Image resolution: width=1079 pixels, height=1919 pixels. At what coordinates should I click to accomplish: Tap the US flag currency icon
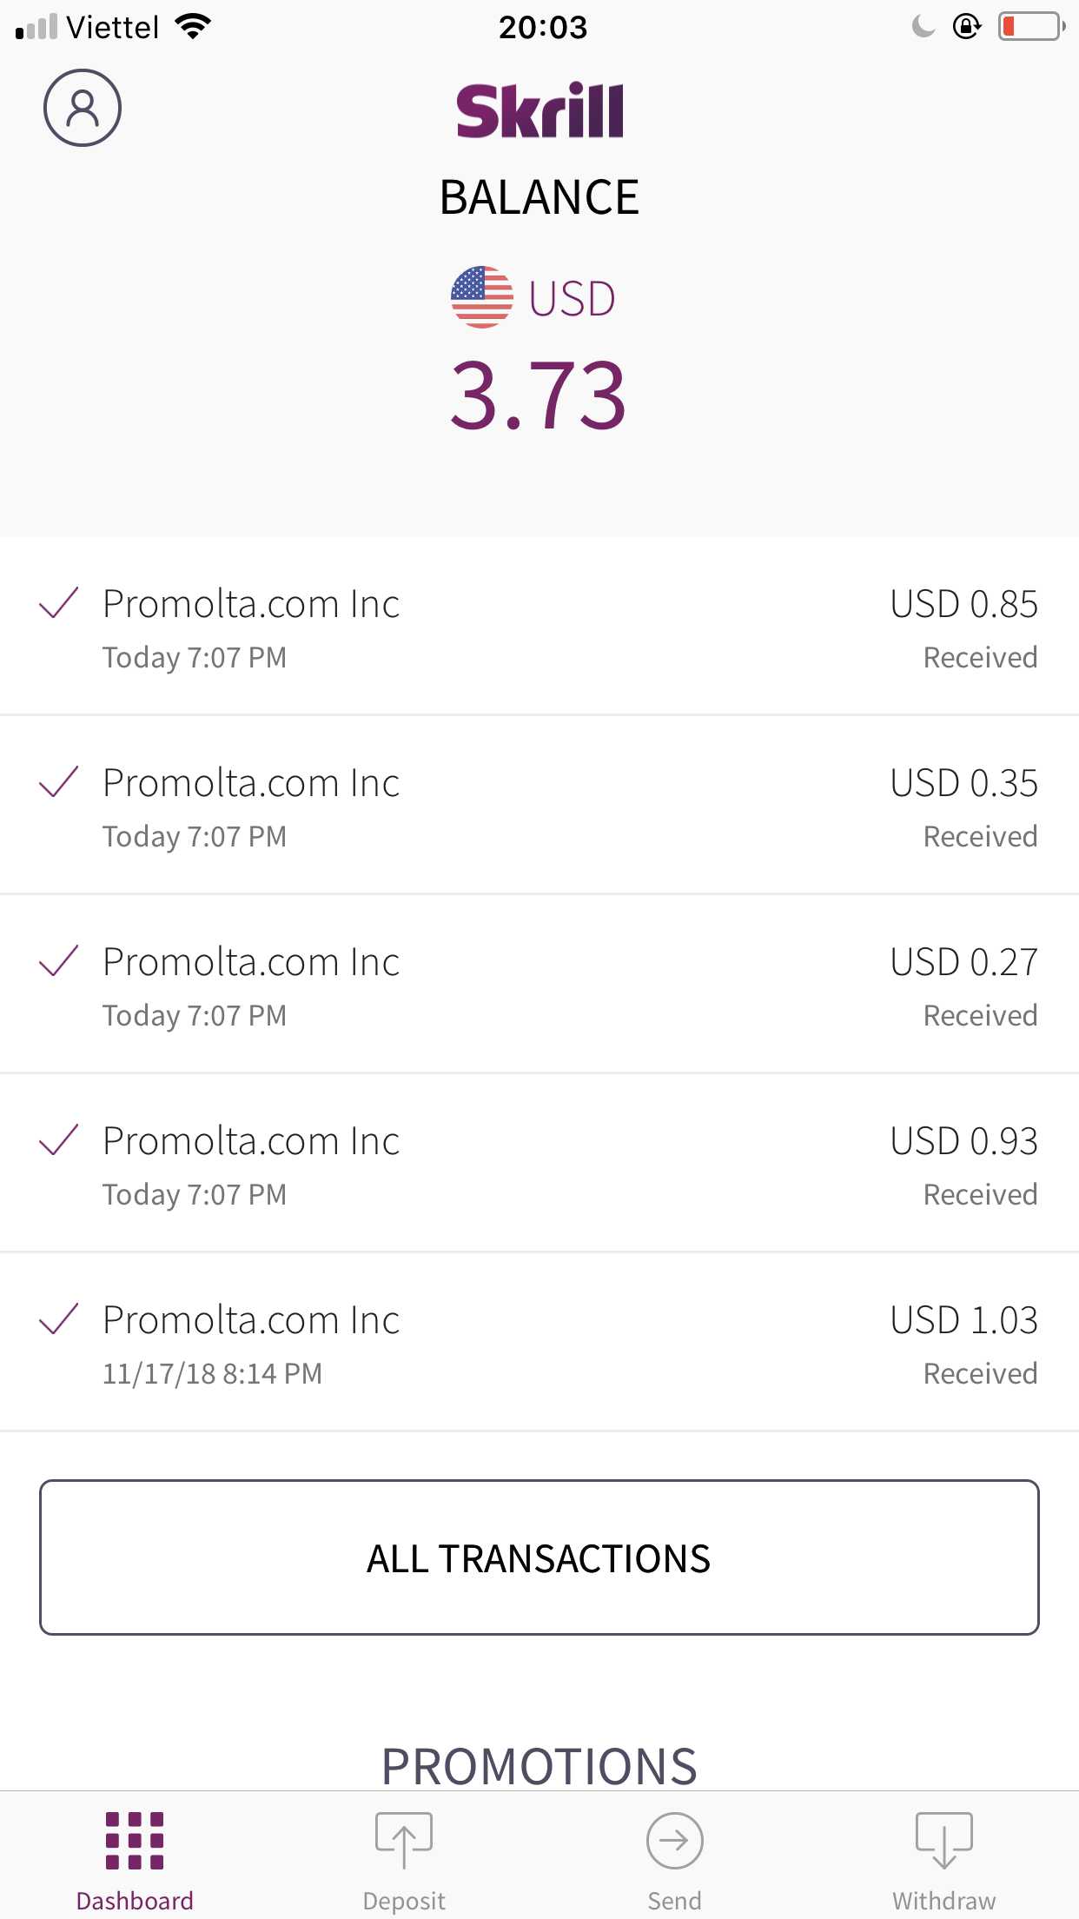click(482, 297)
